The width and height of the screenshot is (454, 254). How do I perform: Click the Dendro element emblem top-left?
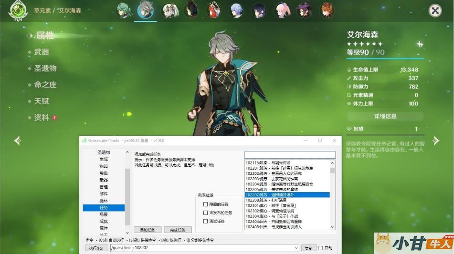(18, 11)
